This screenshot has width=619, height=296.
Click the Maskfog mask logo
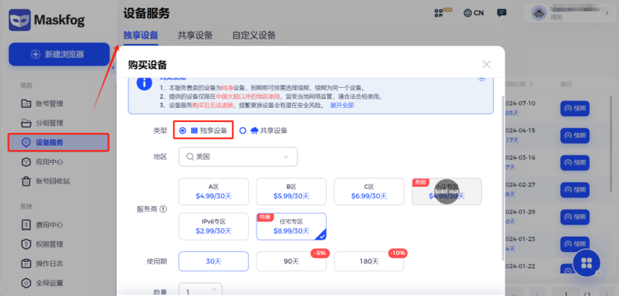19,20
